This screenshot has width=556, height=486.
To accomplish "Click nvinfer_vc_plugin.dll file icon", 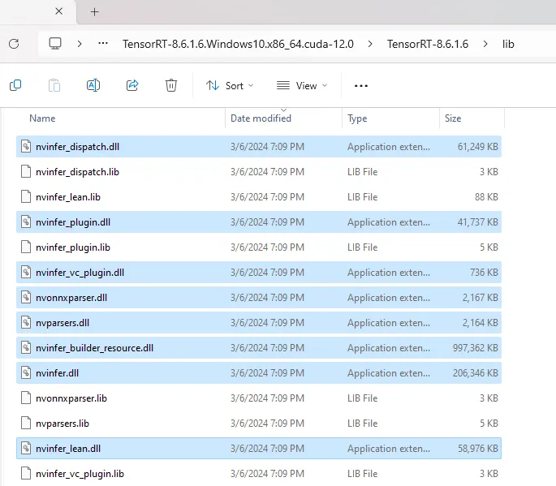I will (26, 273).
